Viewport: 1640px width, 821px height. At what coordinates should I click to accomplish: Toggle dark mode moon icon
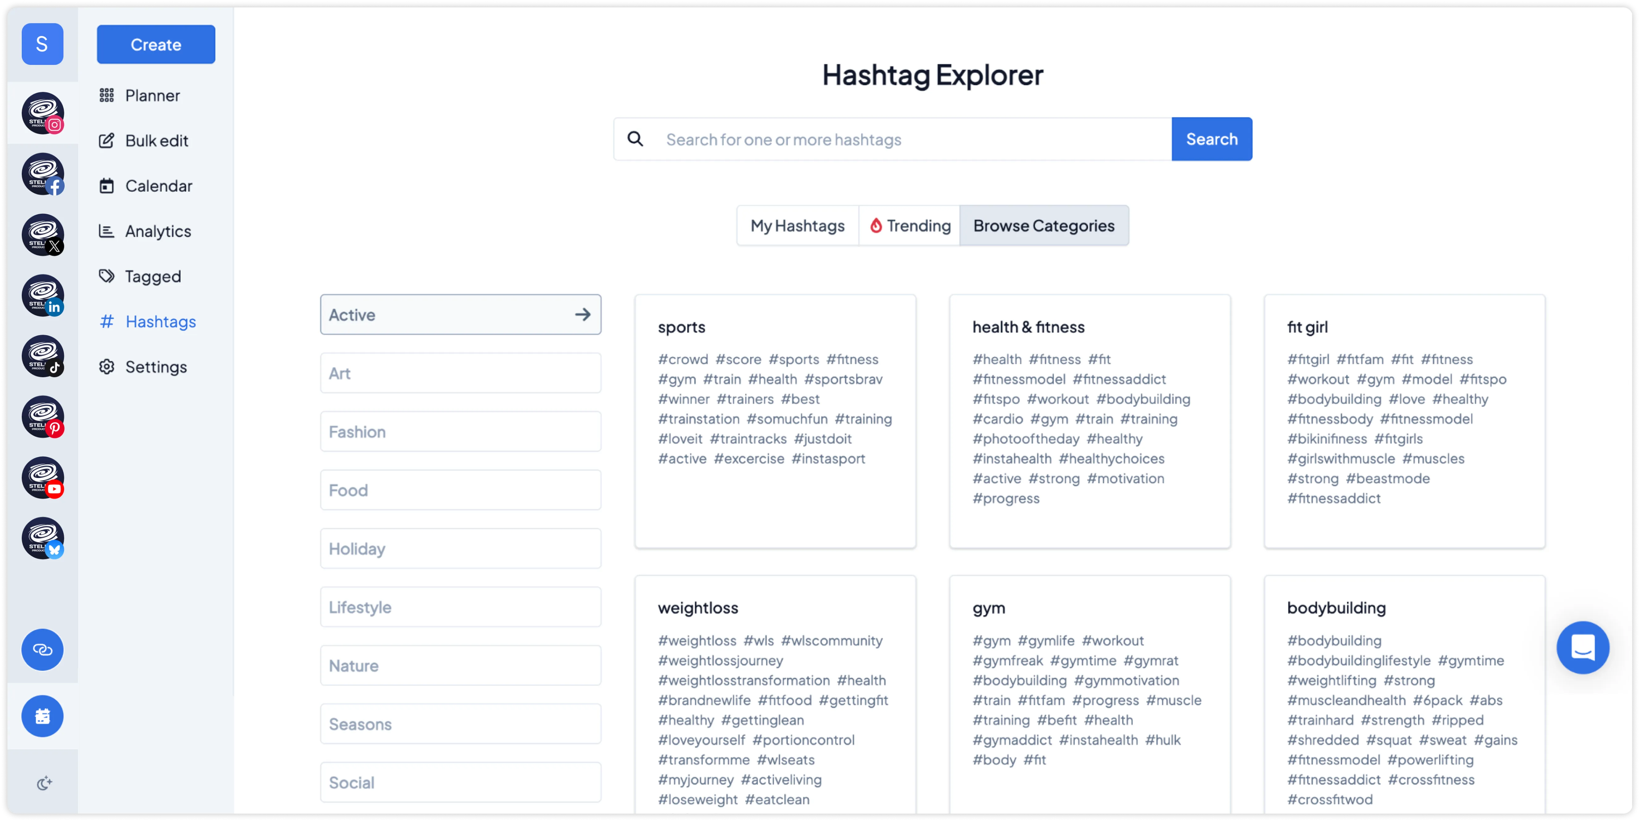[x=44, y=783]
